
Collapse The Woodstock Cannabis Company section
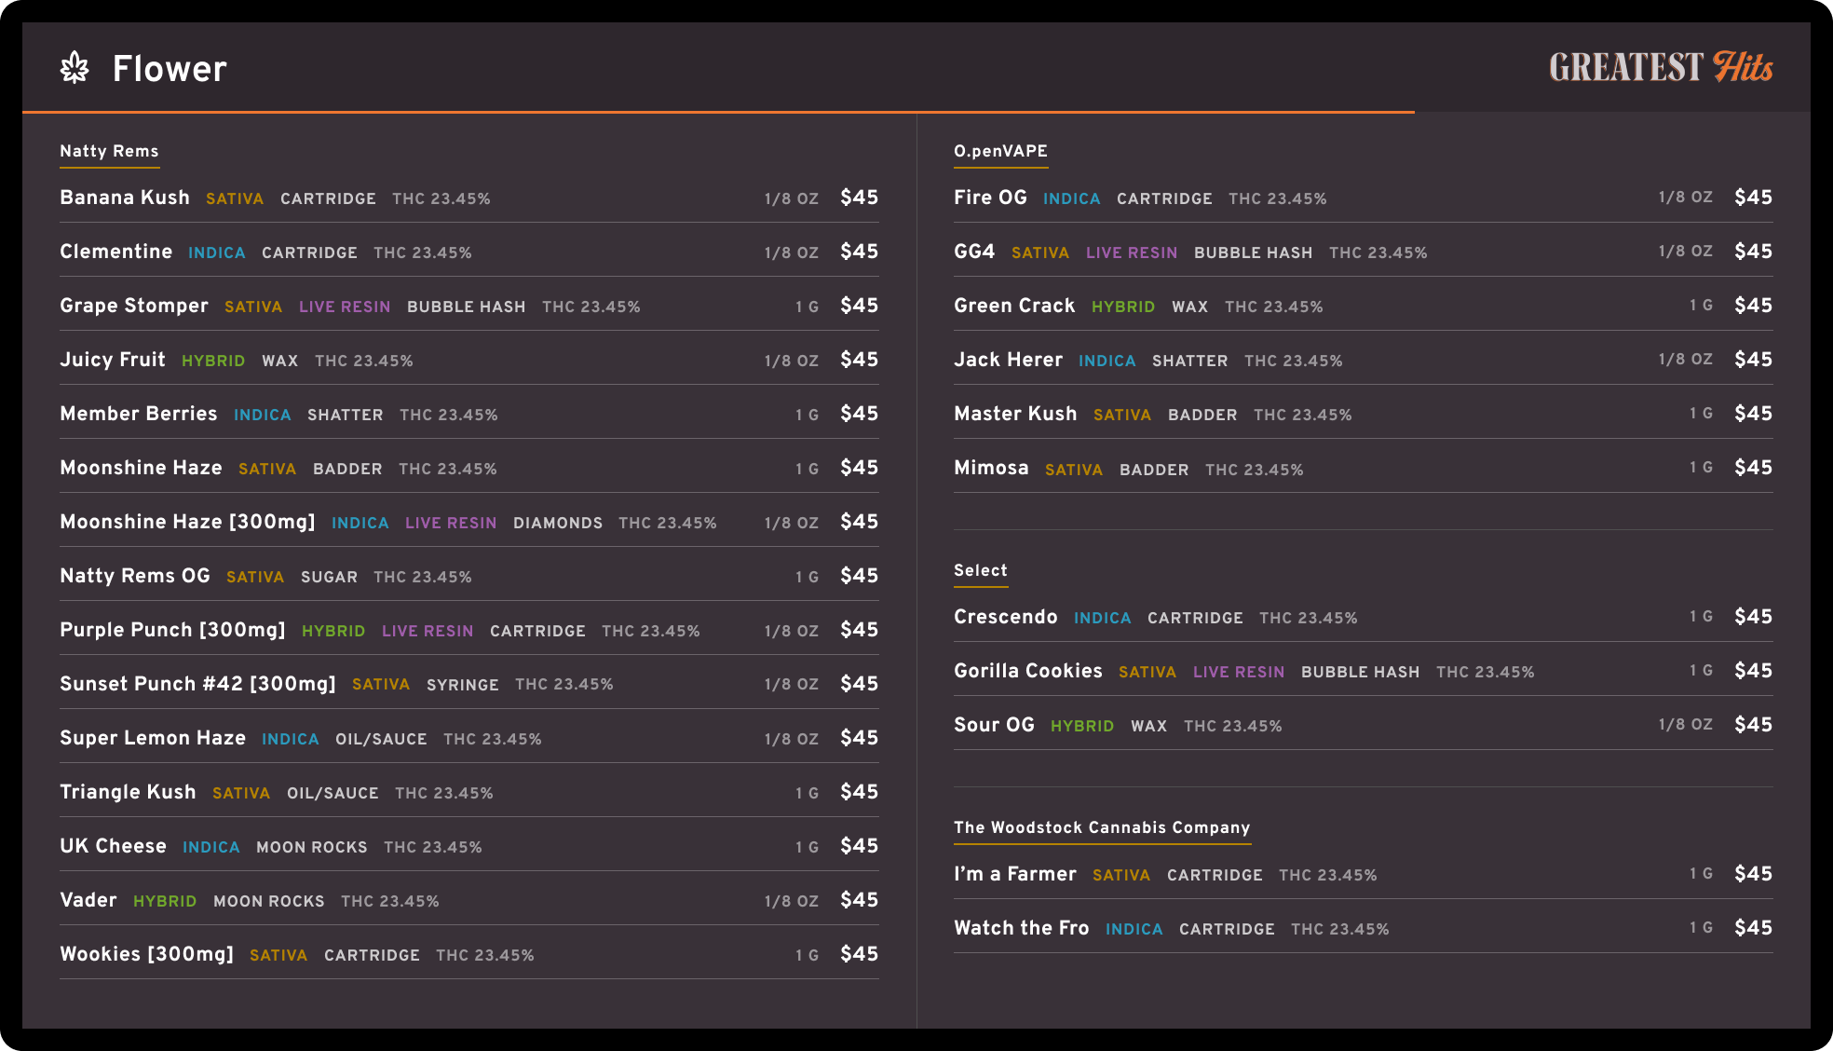coord(1101,827)
